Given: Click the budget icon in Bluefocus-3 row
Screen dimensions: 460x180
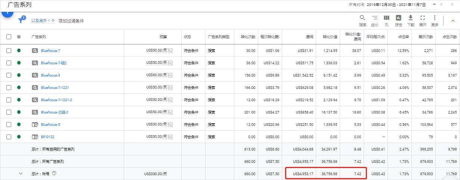Looking at the screenshot, I should tap(170, 75).
